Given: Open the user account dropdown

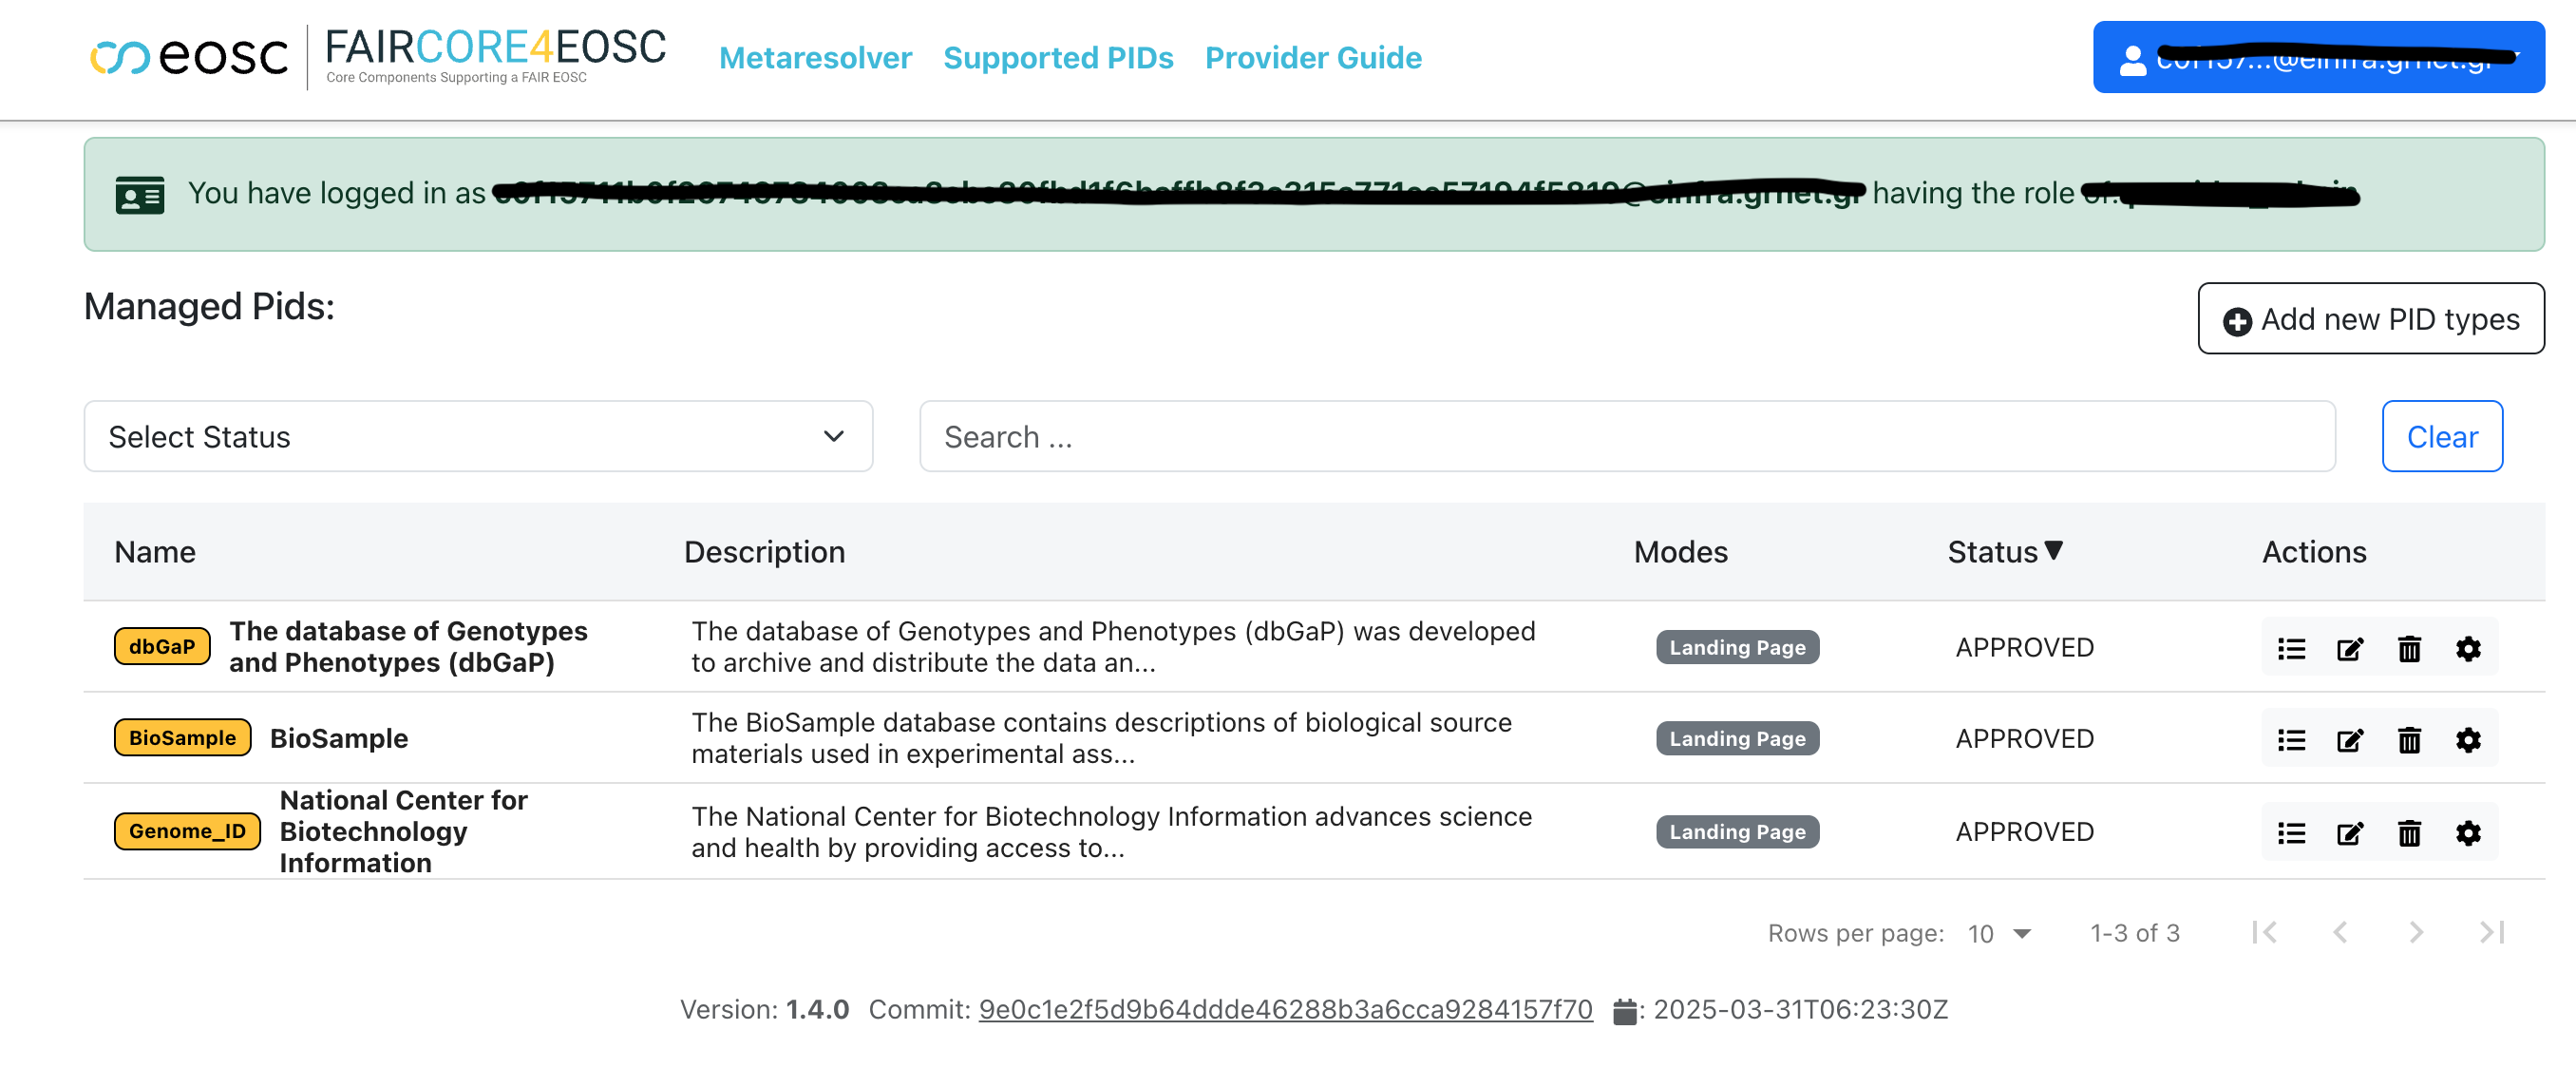Looking at the screenshot, I should [x=2318, y=58].
